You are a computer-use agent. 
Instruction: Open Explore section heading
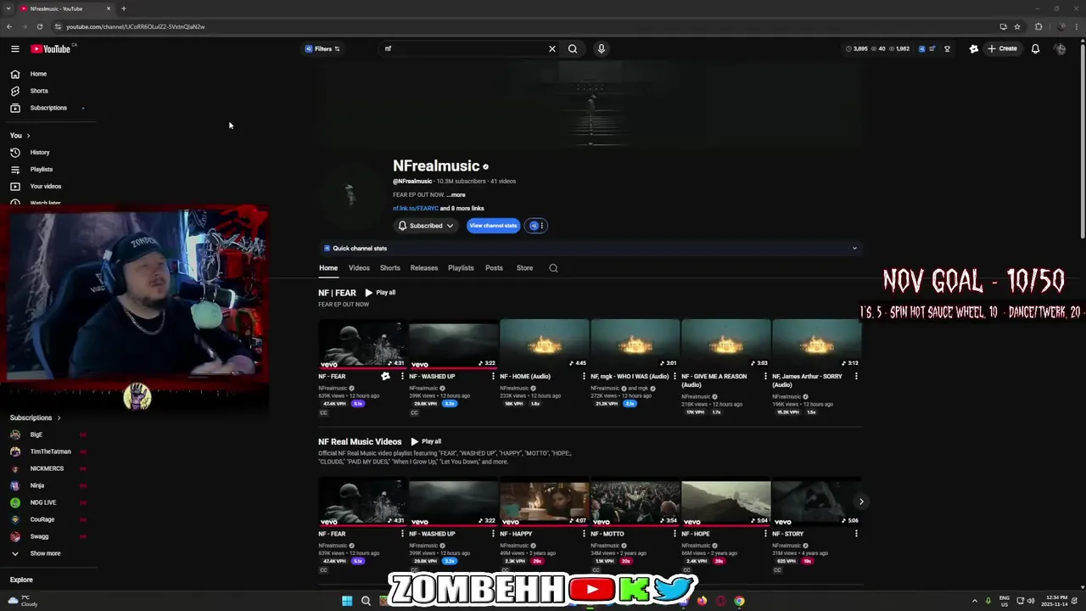click(21, 580)
